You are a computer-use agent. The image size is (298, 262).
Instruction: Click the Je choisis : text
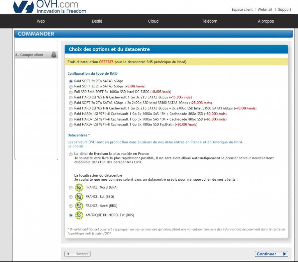click(x=77, y=146)
